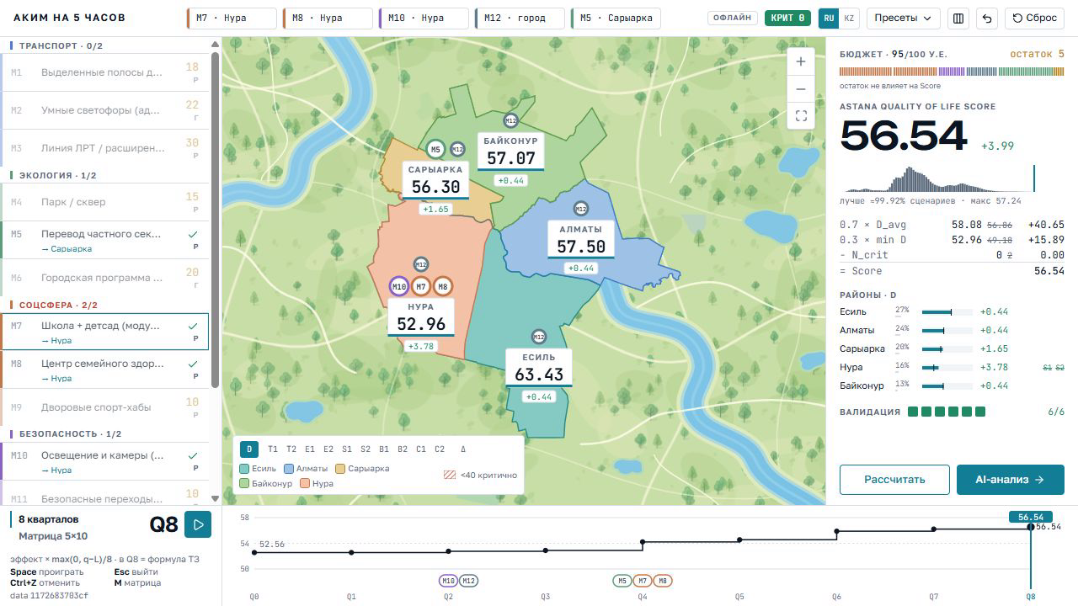Open the M10 · Нура district selector
Viewport: 1078px width, 606px height.
(424, 18)
